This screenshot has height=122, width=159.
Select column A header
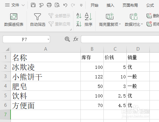pos(46,49)
